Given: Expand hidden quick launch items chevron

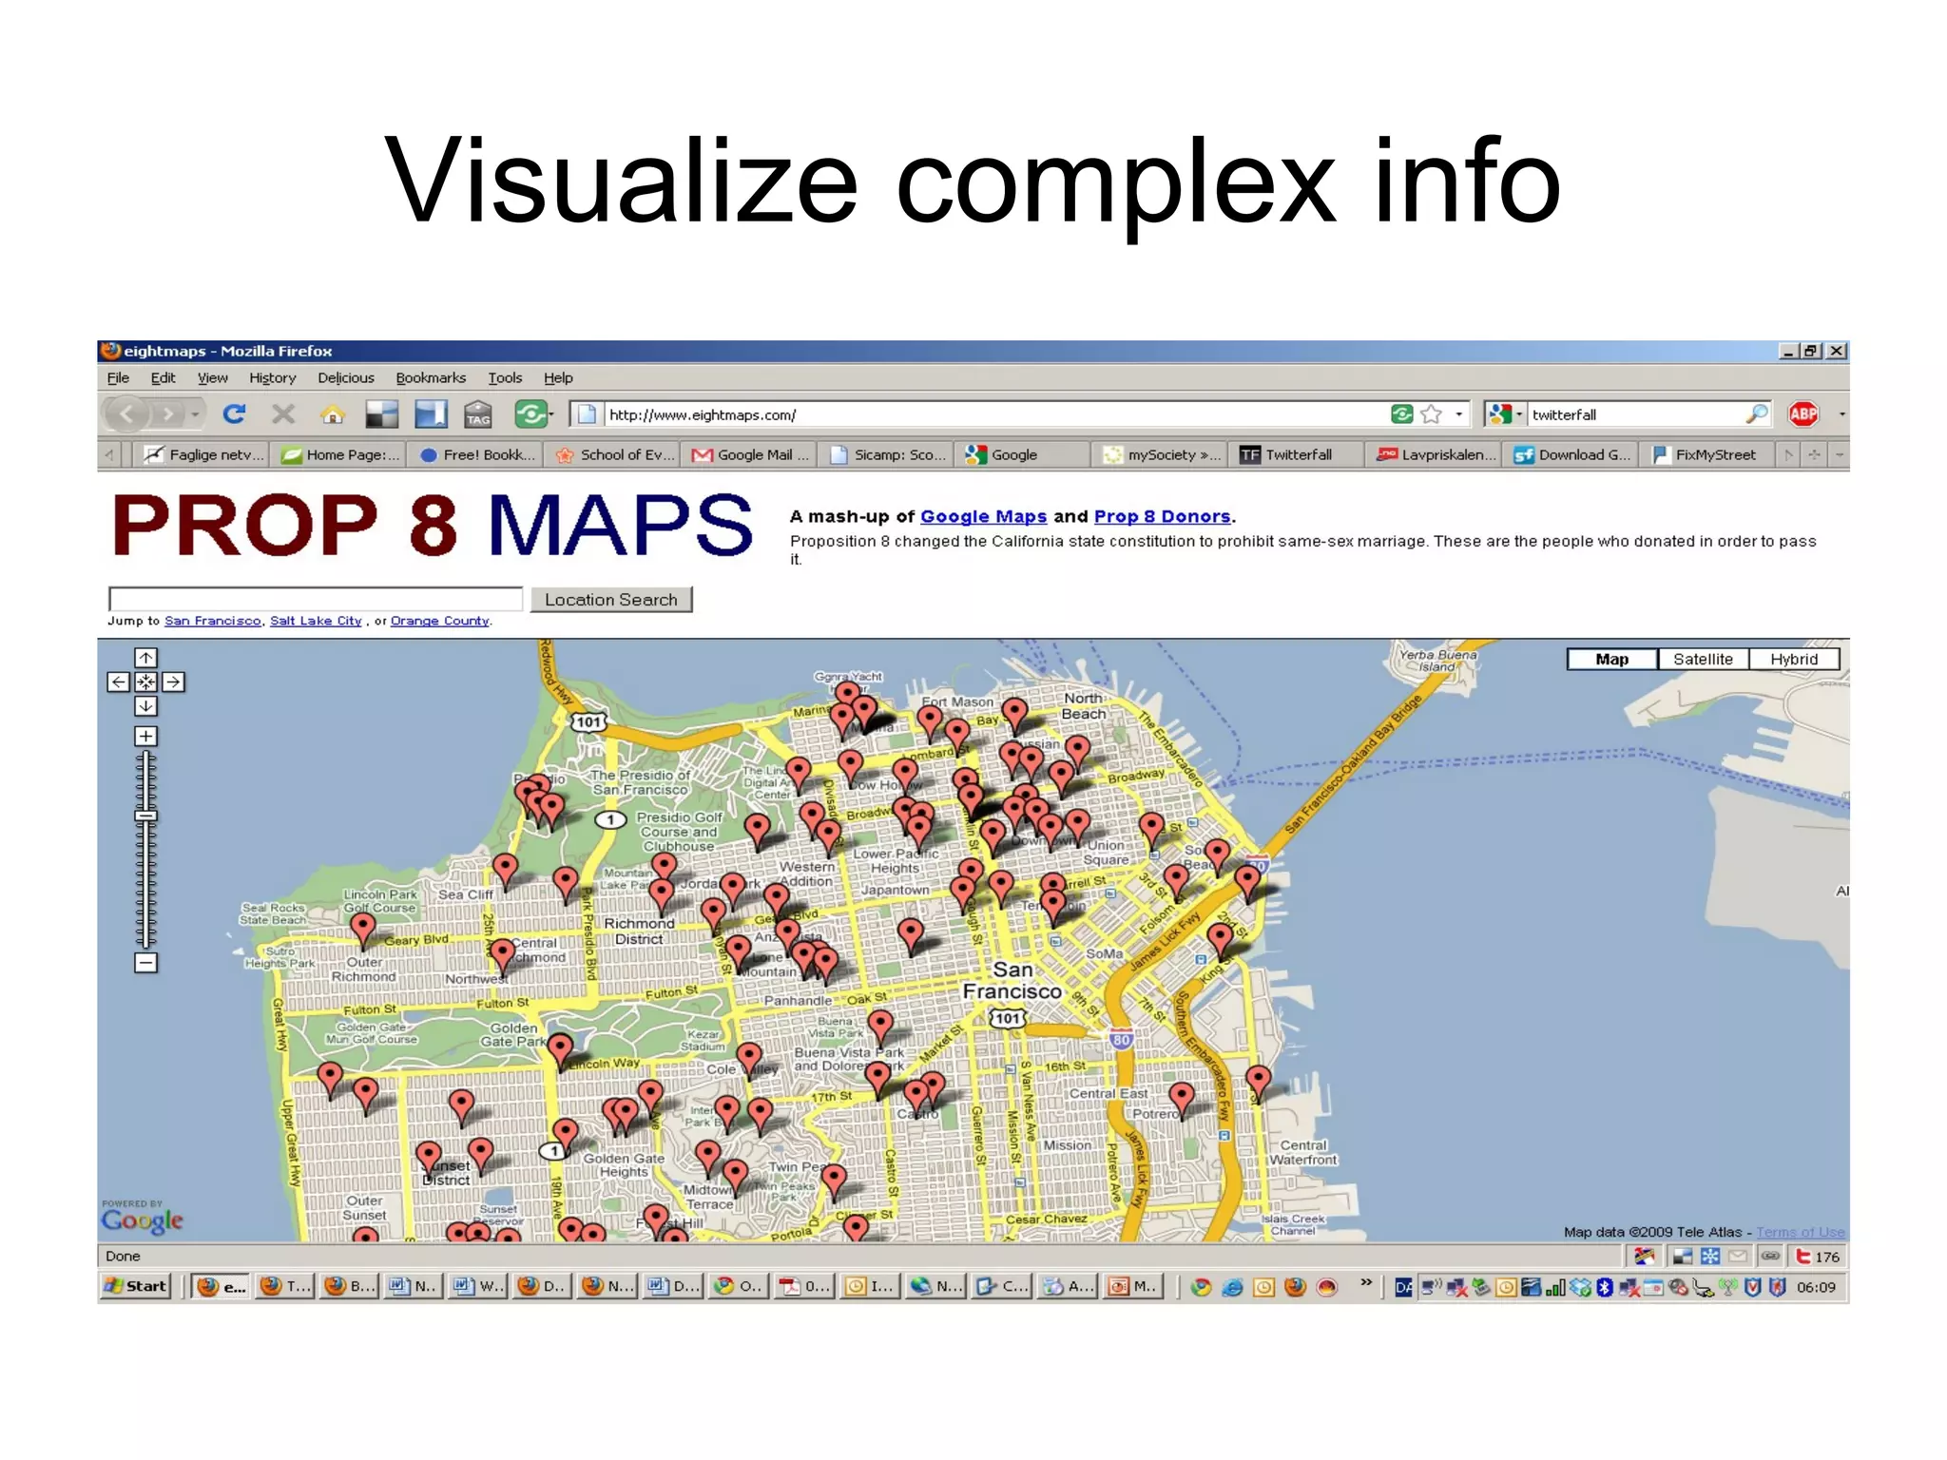Looking at the screenshot, I should click(x=1365, y=1283).
